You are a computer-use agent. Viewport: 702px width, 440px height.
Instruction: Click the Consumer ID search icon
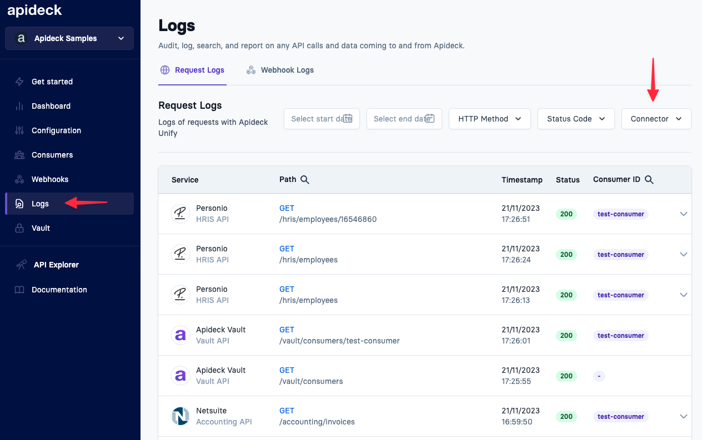coord(649,179)
